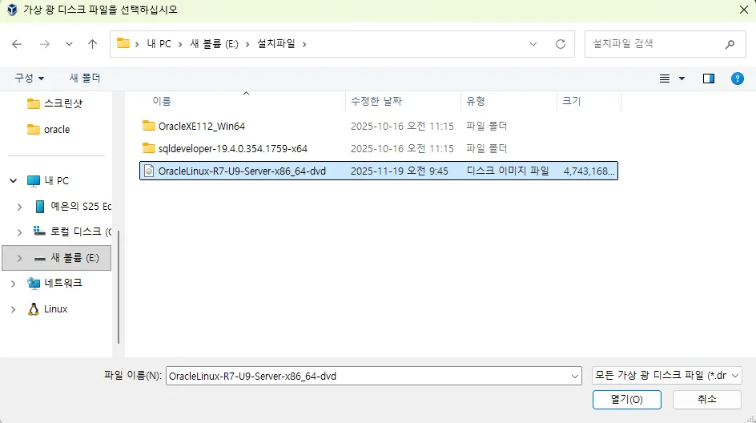The height and width of the screenshot is (423, 756).
Task: Open the 구성 menu
Action: coord(29,78)
